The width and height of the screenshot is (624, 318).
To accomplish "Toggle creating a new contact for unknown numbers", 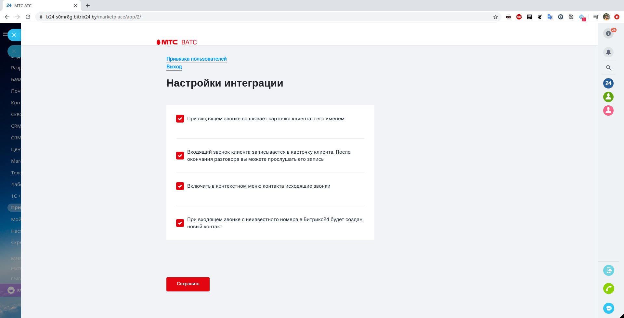I will point(180,223).
